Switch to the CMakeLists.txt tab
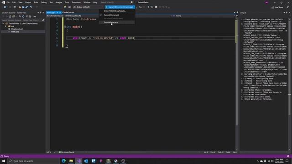 pyautogui.click(x=68, y=12)
